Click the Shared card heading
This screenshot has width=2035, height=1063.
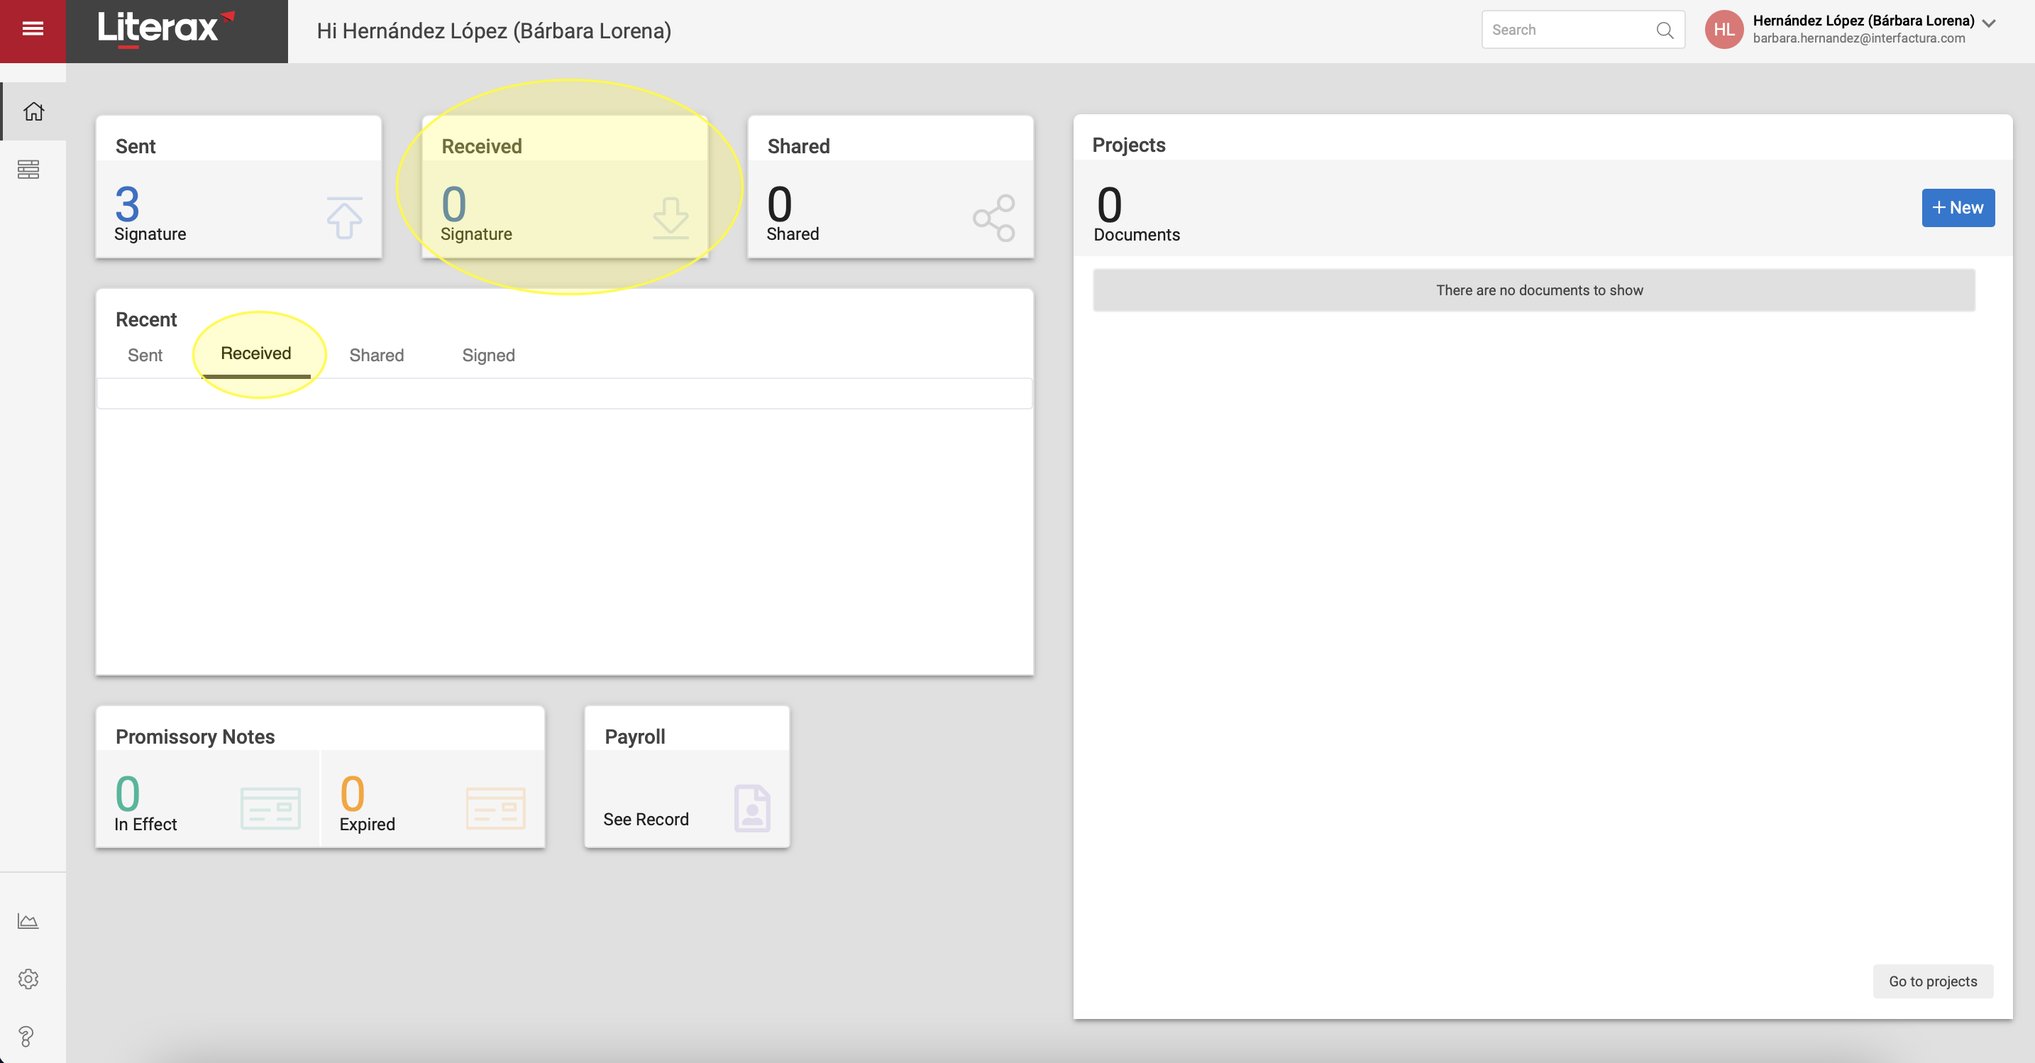[798, 147]
